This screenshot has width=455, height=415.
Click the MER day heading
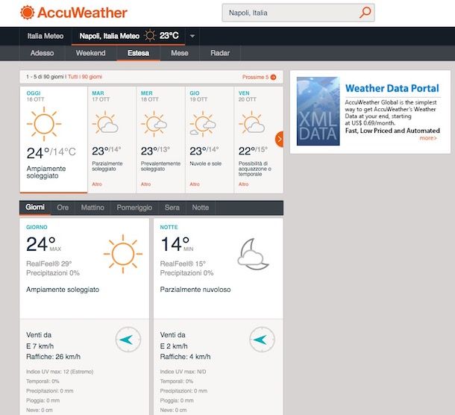click(x=146, y=93)
